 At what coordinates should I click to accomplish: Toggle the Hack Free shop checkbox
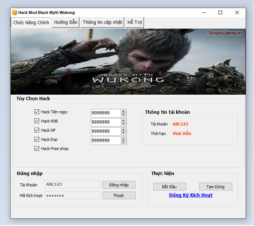click(x=37, y=149)
